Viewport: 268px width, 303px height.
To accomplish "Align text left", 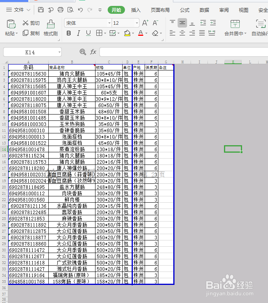I will point(172,33).
